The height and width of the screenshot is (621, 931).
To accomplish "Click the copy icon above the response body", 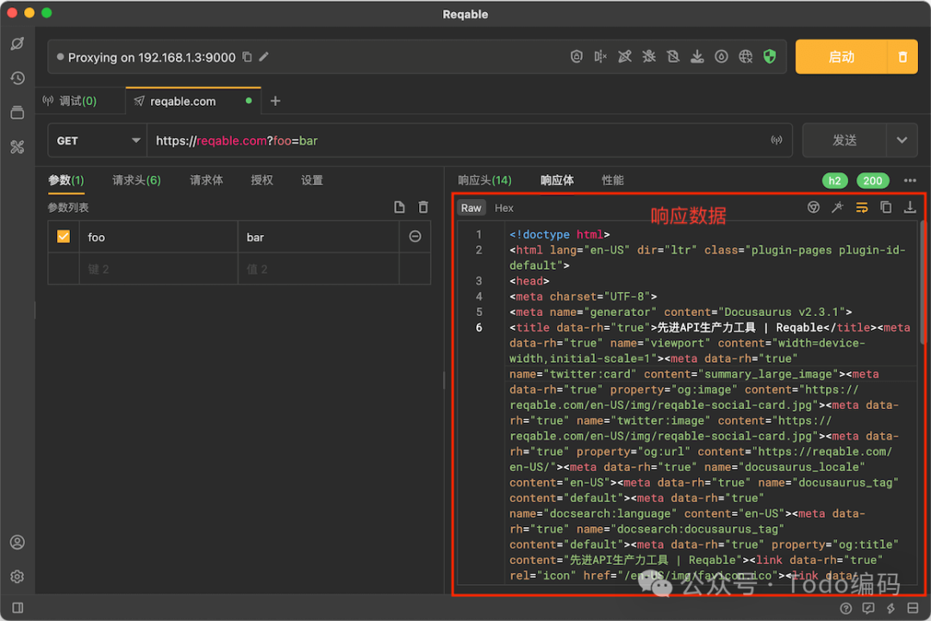I will (885, 207).
